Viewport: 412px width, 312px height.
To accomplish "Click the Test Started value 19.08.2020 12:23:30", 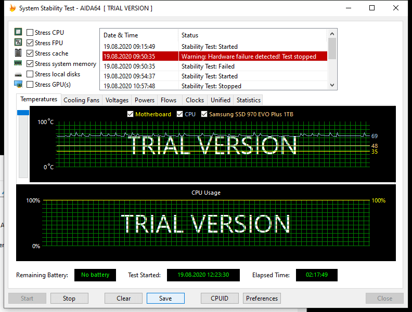I will tap(203, 275).
